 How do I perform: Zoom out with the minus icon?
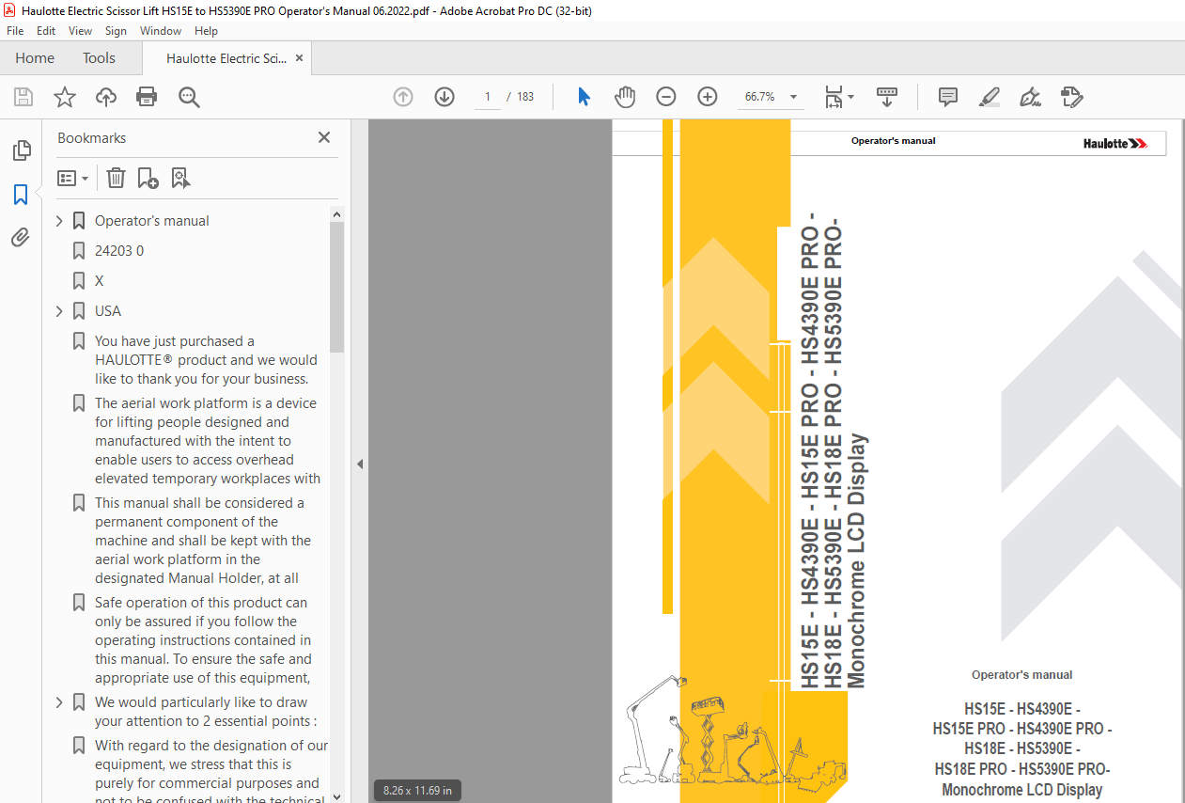(x=666, y=97)
